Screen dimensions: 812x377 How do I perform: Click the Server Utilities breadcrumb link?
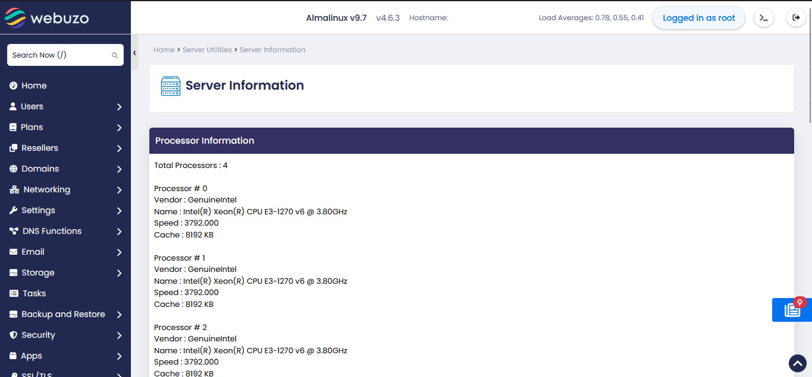[x=207, y=50]
